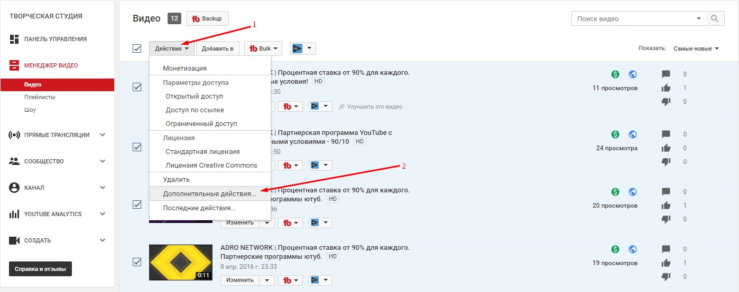Click the search magnifier icon

tap(715, 18)
